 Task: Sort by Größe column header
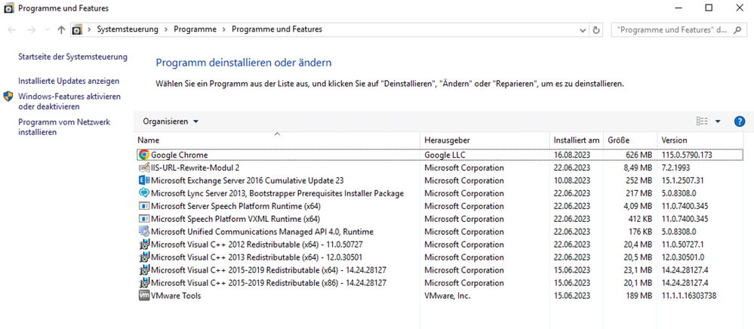coord(630,140)
